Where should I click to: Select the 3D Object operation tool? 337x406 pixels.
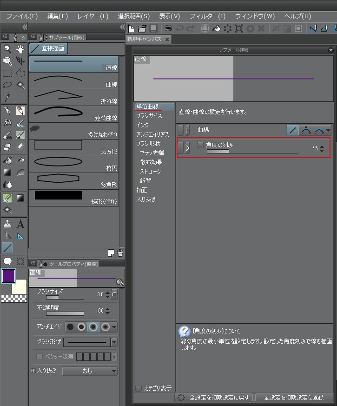pyautogui.click(x=7, y=61)
